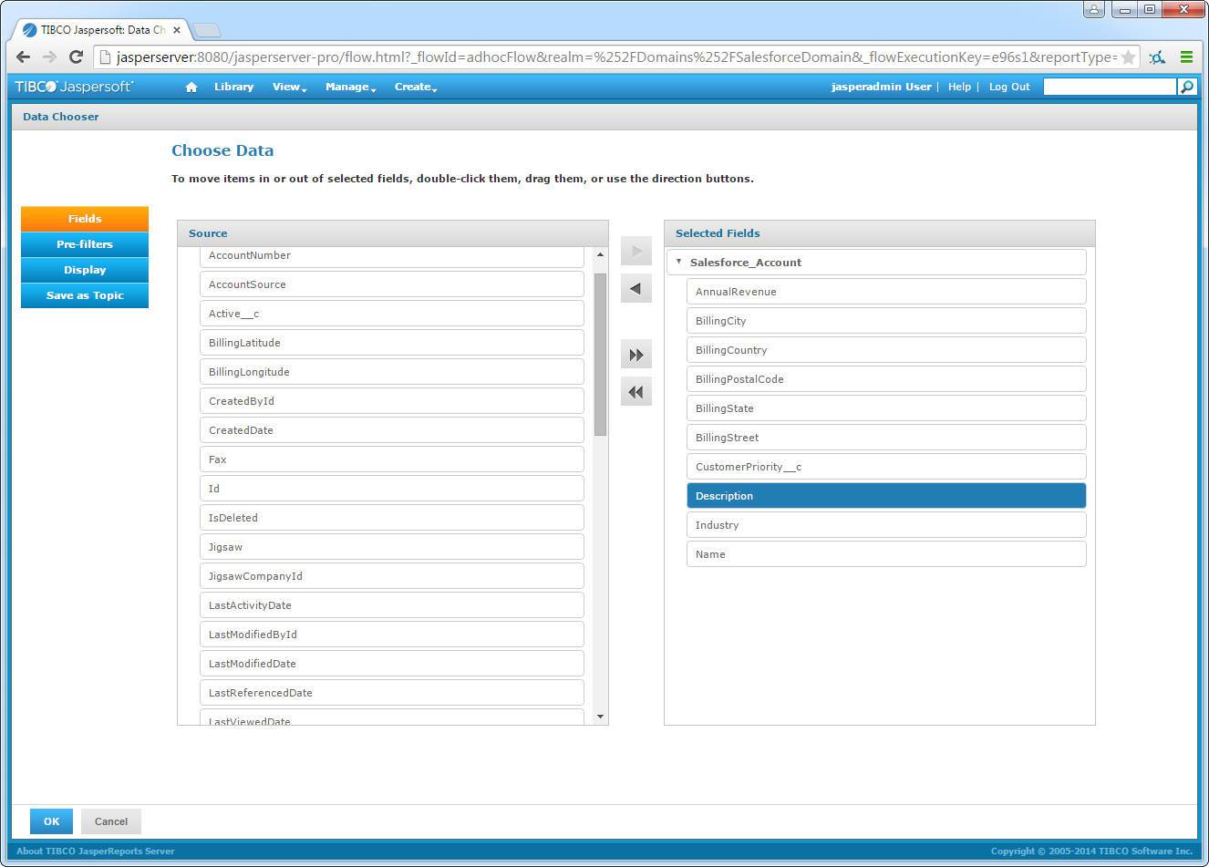
Task: Bookmark page with the star icon
Action: point(1128,57)
